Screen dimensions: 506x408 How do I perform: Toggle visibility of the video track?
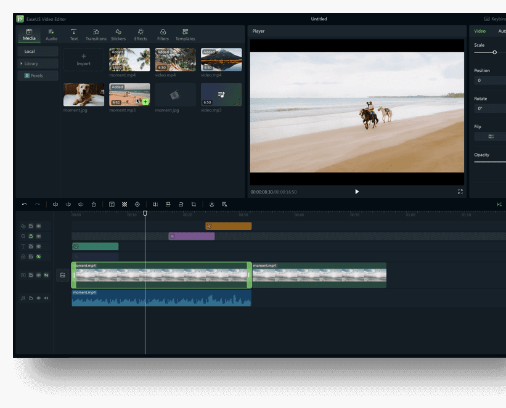pos(38,275)
